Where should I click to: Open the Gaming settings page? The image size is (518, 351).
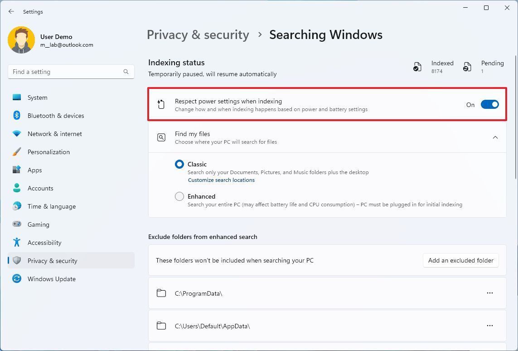(38, 224)
